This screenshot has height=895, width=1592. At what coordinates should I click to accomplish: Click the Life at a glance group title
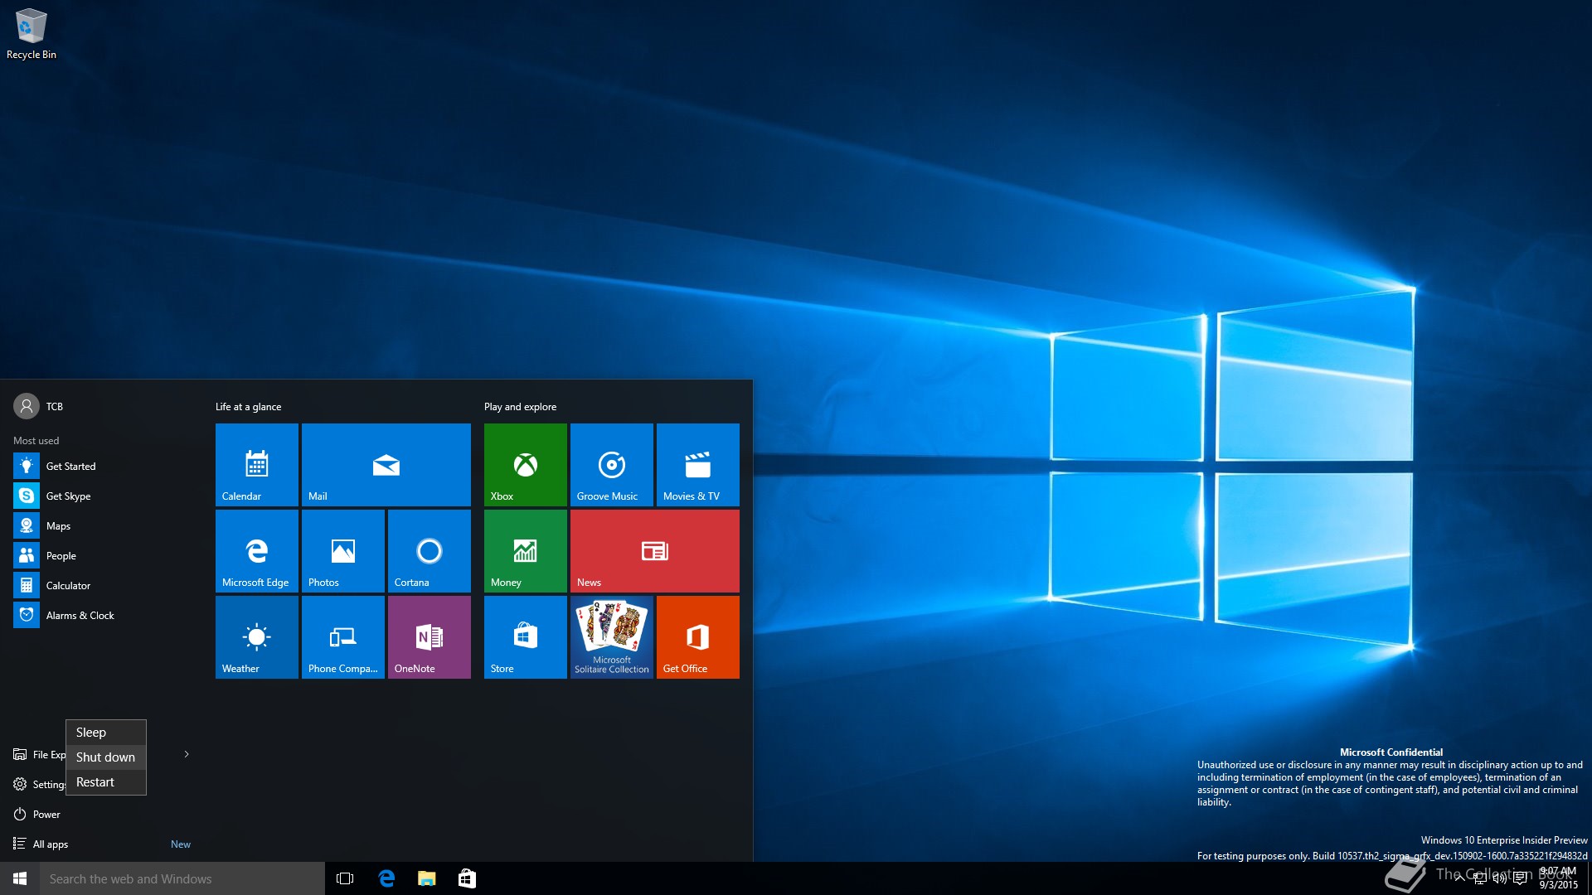tap(248, 407)
